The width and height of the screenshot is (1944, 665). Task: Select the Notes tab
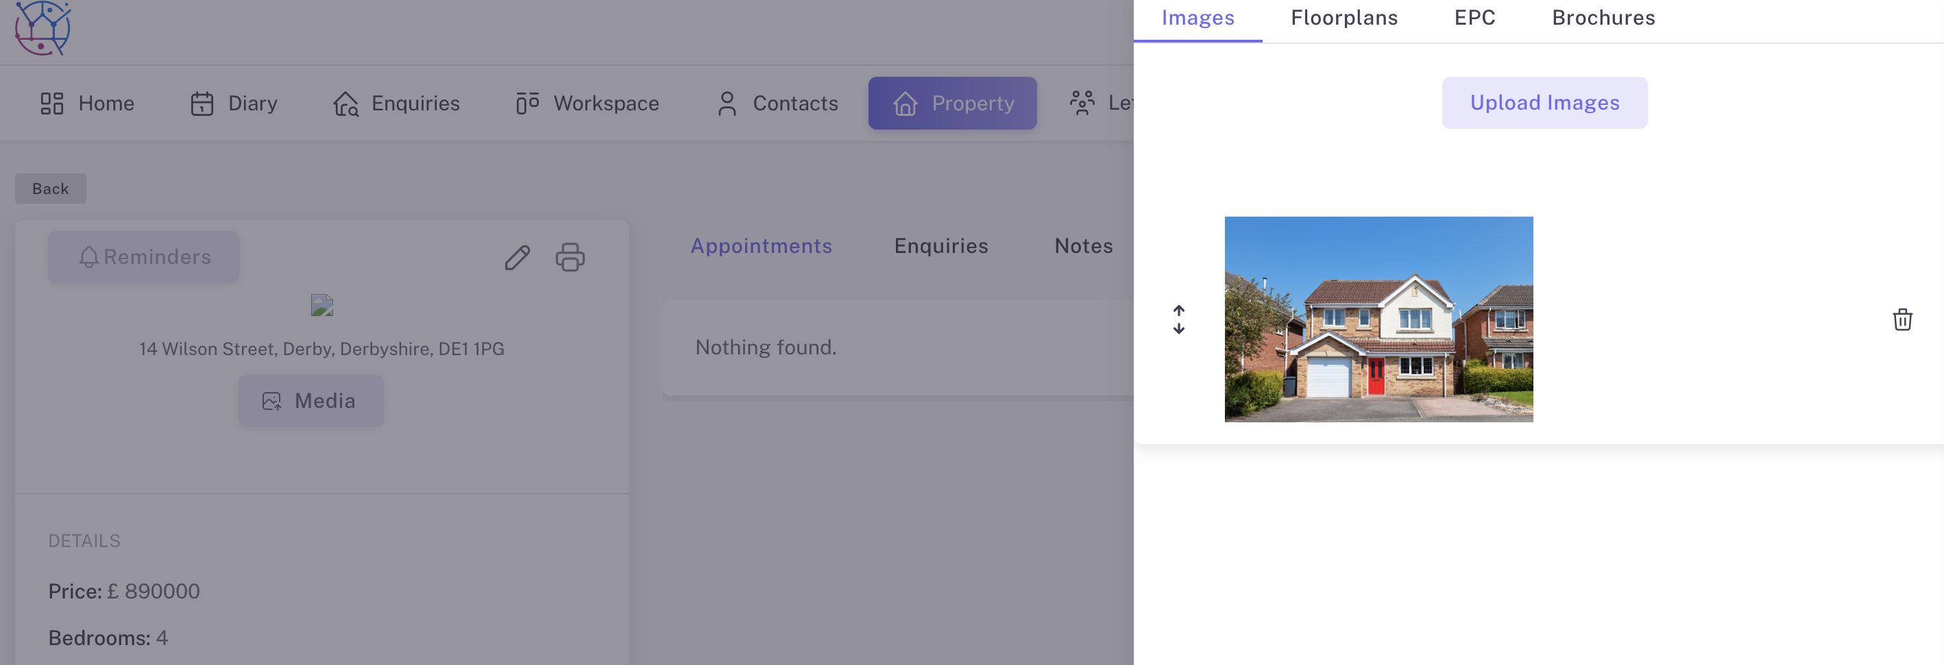tap(1083, 245)
